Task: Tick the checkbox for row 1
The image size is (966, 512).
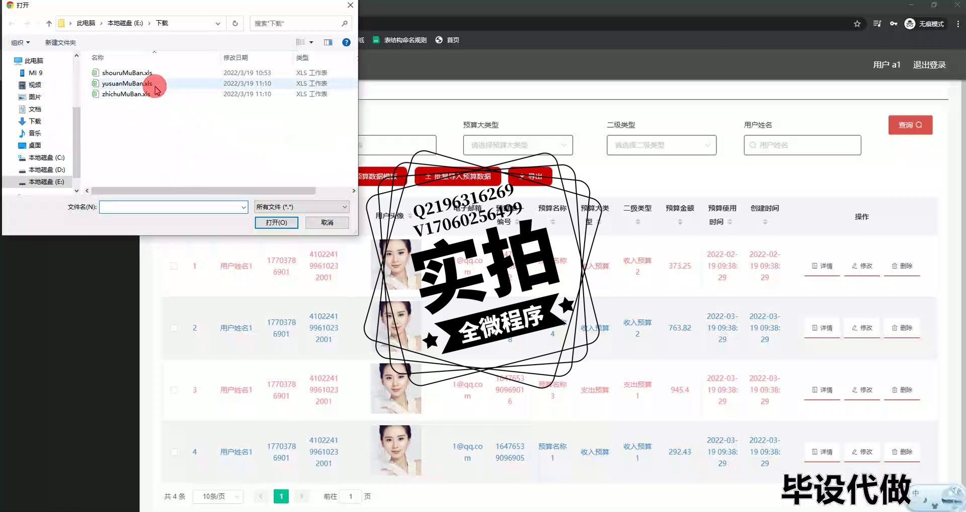Action: click(x=174, y=266)
